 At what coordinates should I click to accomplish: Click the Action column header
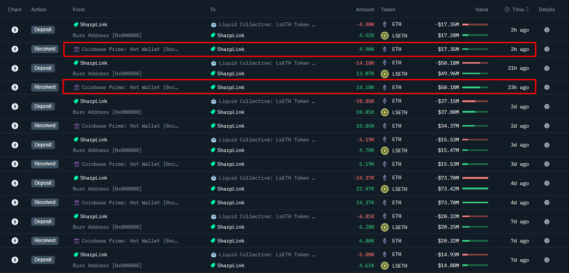tap(38, 9)
